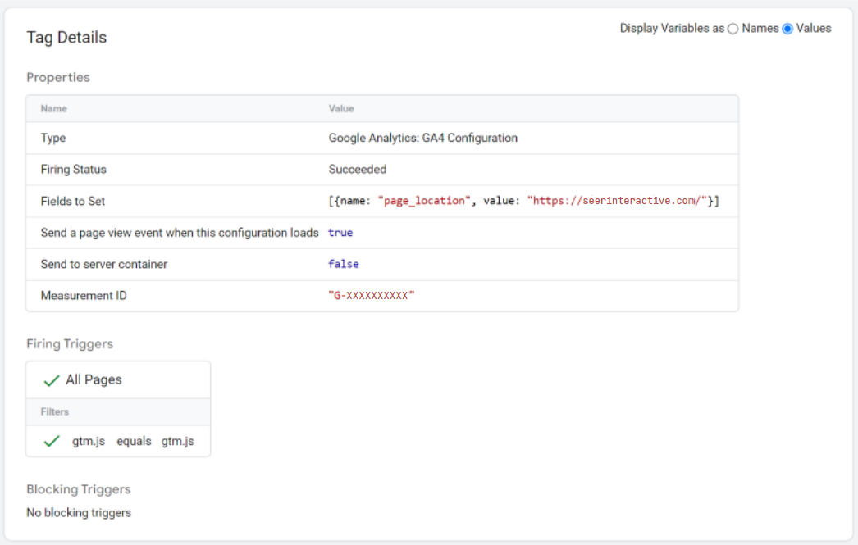The image size is (858, 545).
Task: Open the All Pages firing trigger
Action: tap(94, 380)
